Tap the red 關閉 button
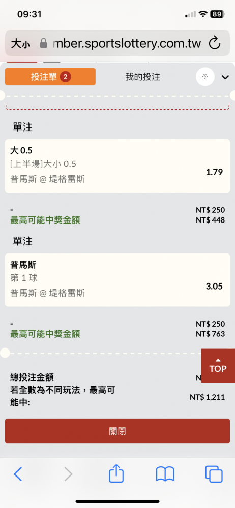235x508 pixels. (x=118, y=431)
